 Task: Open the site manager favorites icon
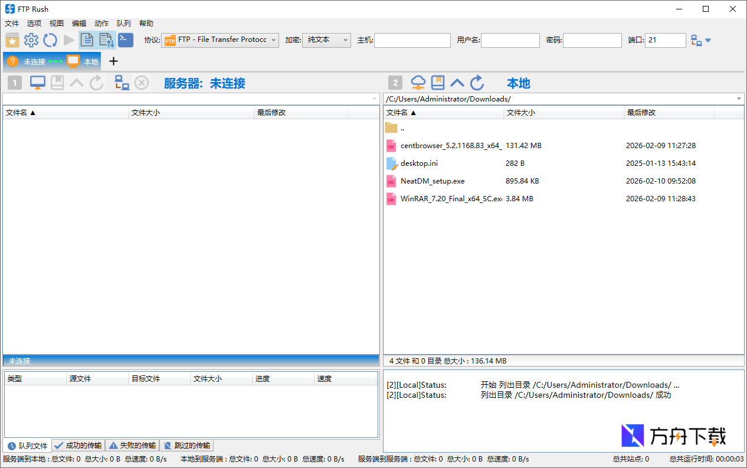12,40
